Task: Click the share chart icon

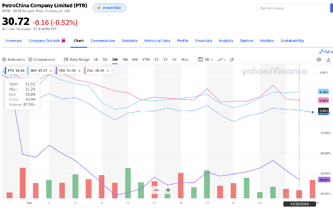Action: coord(328,60)
